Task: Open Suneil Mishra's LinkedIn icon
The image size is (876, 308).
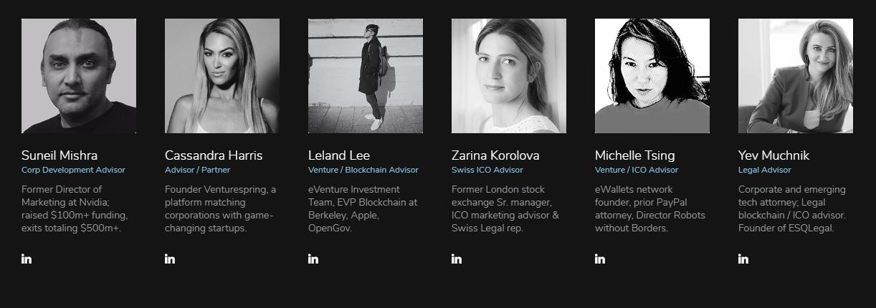Action: 27,259
